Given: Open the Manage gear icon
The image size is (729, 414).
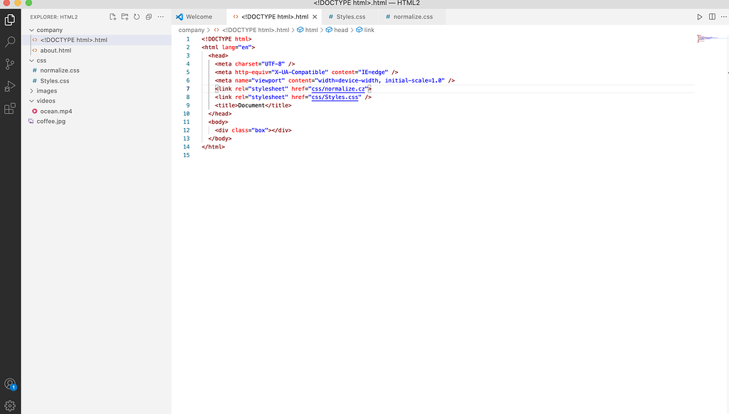Looking at the screenshot, I should pyautogui.click(x=9, y=404).
